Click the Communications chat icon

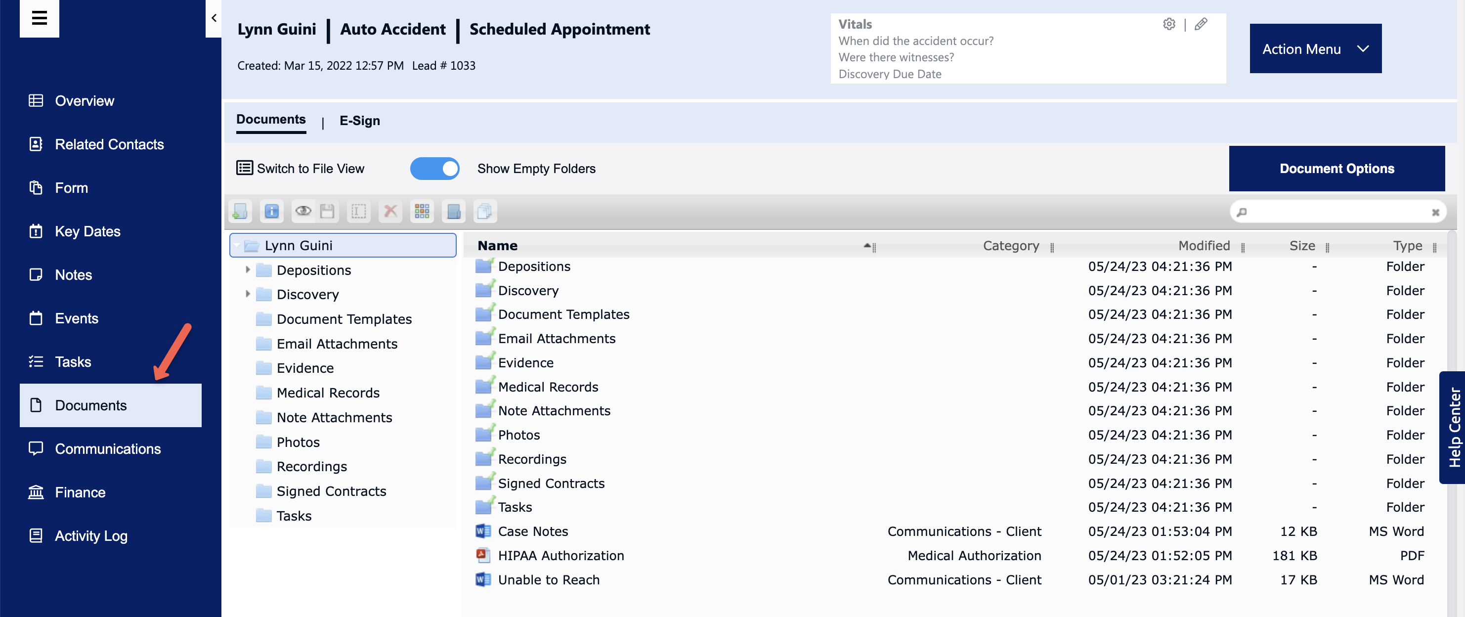pyautogui.click(x=36, y=449)
